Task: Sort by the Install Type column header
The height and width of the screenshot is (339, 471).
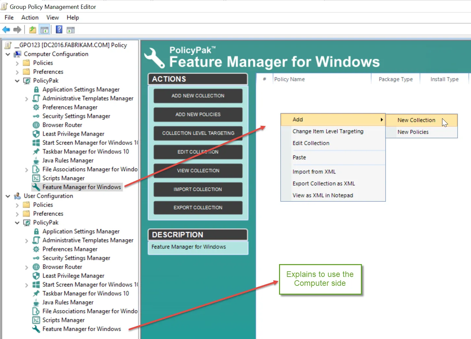Action: click(x=444, y=79)
